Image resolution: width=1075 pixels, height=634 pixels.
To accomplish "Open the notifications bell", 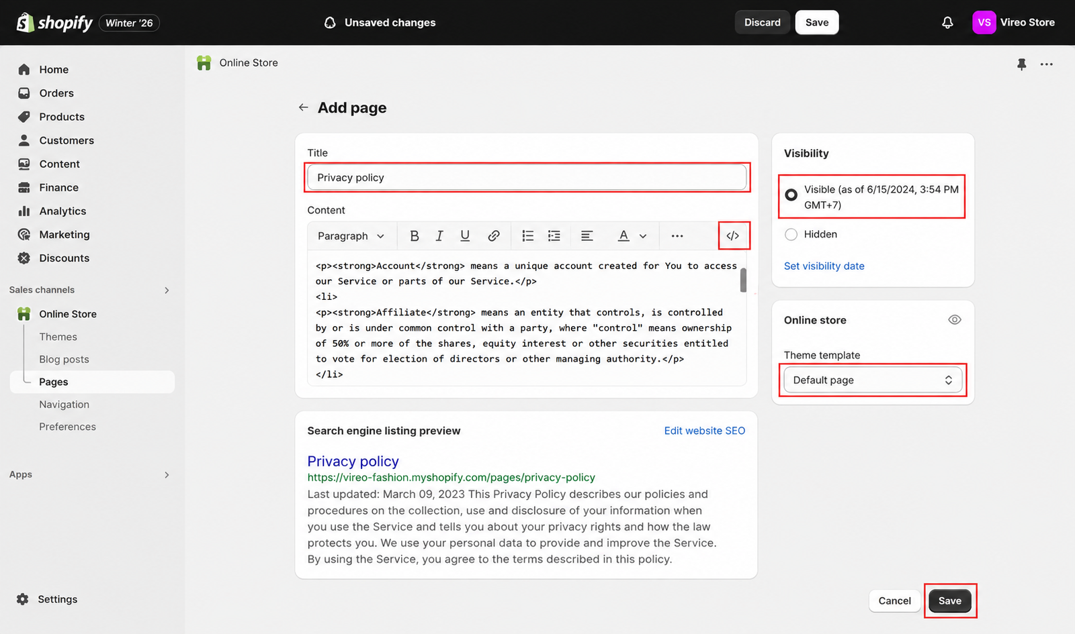I will tap(947, 23).
